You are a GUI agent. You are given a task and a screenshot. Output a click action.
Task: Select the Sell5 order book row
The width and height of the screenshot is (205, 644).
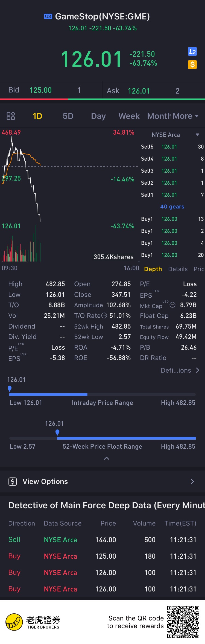click(172, 147)
